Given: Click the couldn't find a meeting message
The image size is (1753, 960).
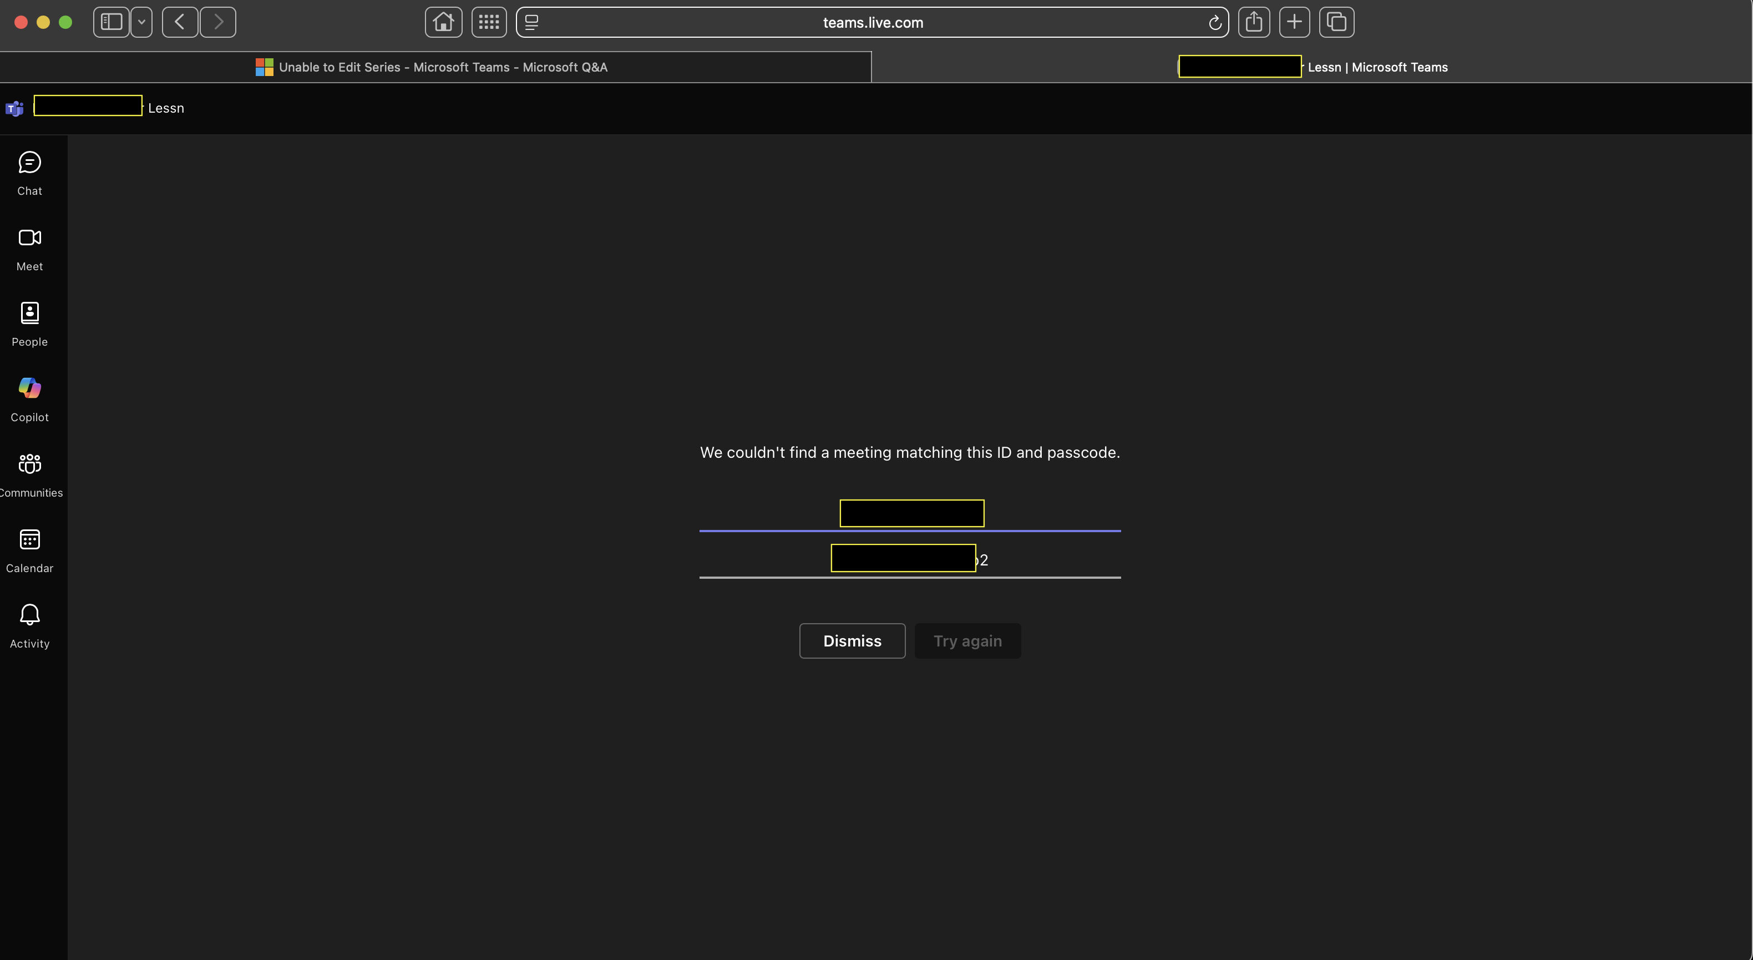Looking at the screenshot, I should pos(910,452).
